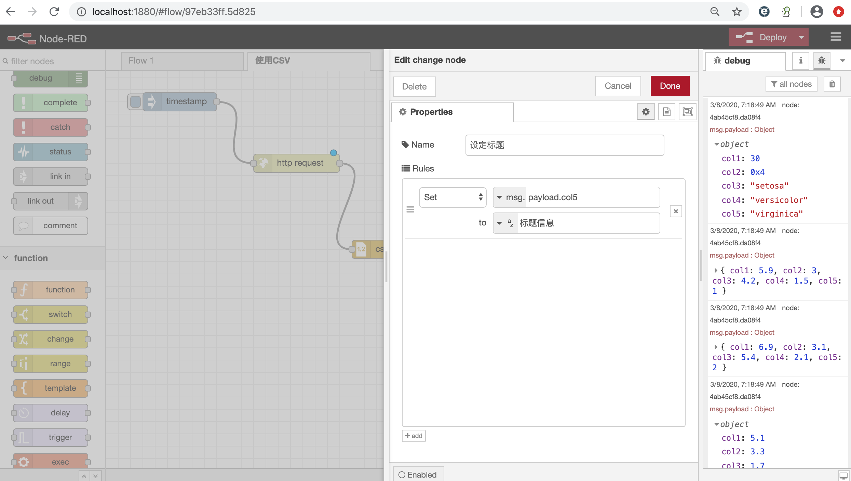Open the node description editor icon

coord(666,111)
